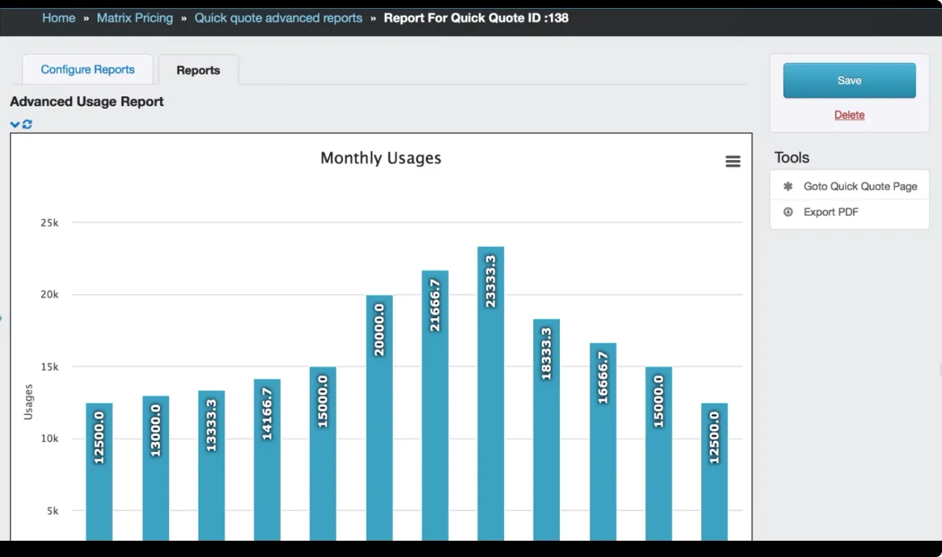Select the bar labeled 13000.0
The height and width of the screenshot is (557, 942).
click(155, 468)
